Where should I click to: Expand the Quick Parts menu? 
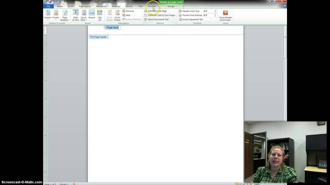click(x=84, y=15)
